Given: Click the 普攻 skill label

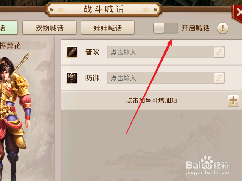Looking at the screenshot, I should [x=92, y=52].
